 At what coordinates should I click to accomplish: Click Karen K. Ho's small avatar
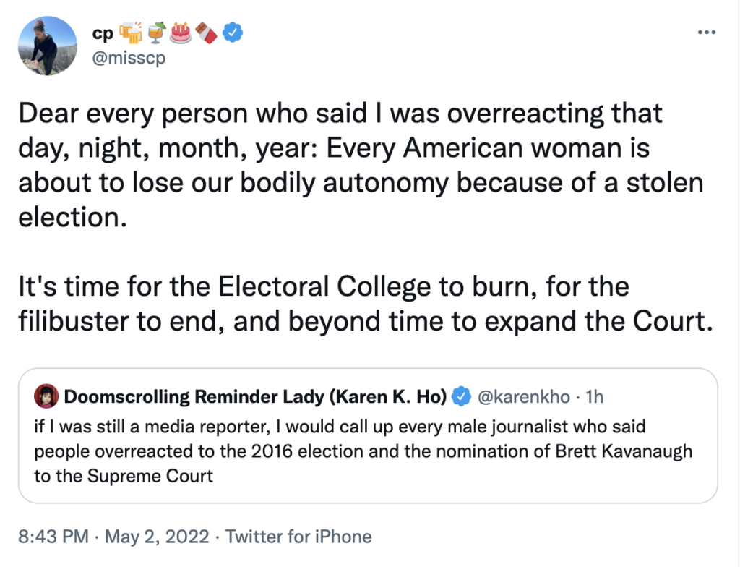click(46, 396)
